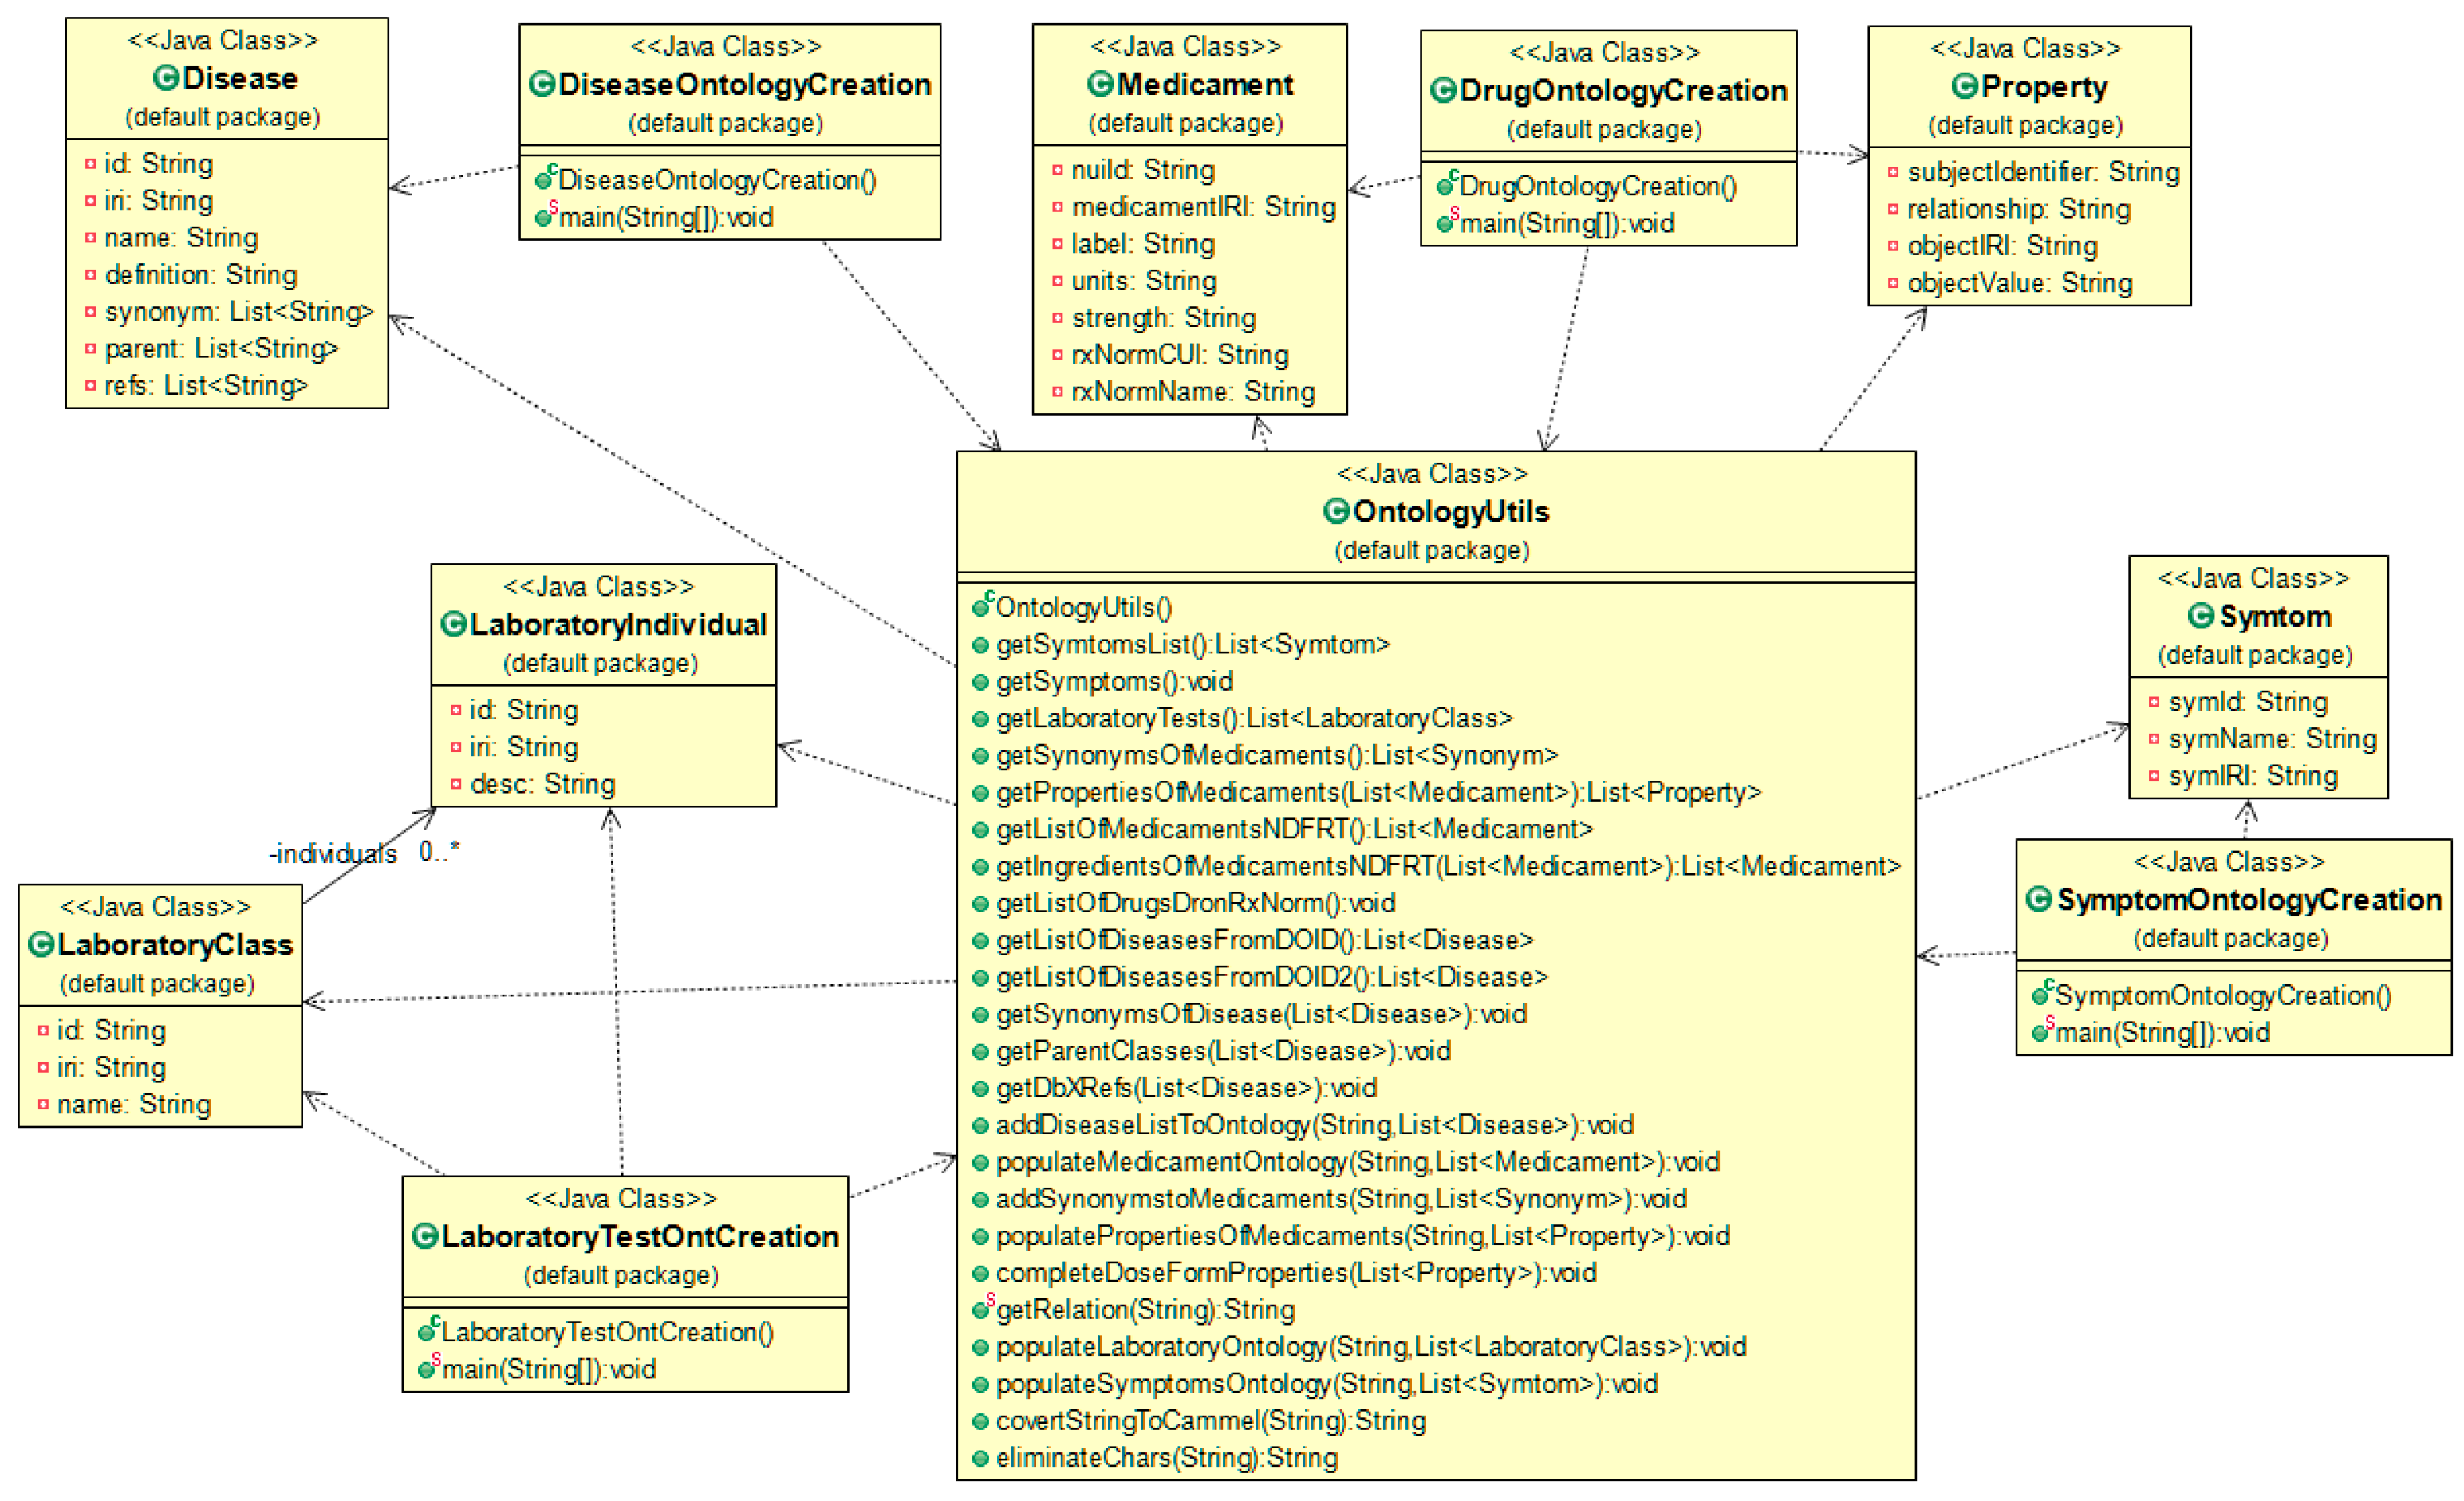The height and width of the screenshot is (1501, 2464).
Task: Click the Symtom class icon
Action: [2200, 616]
